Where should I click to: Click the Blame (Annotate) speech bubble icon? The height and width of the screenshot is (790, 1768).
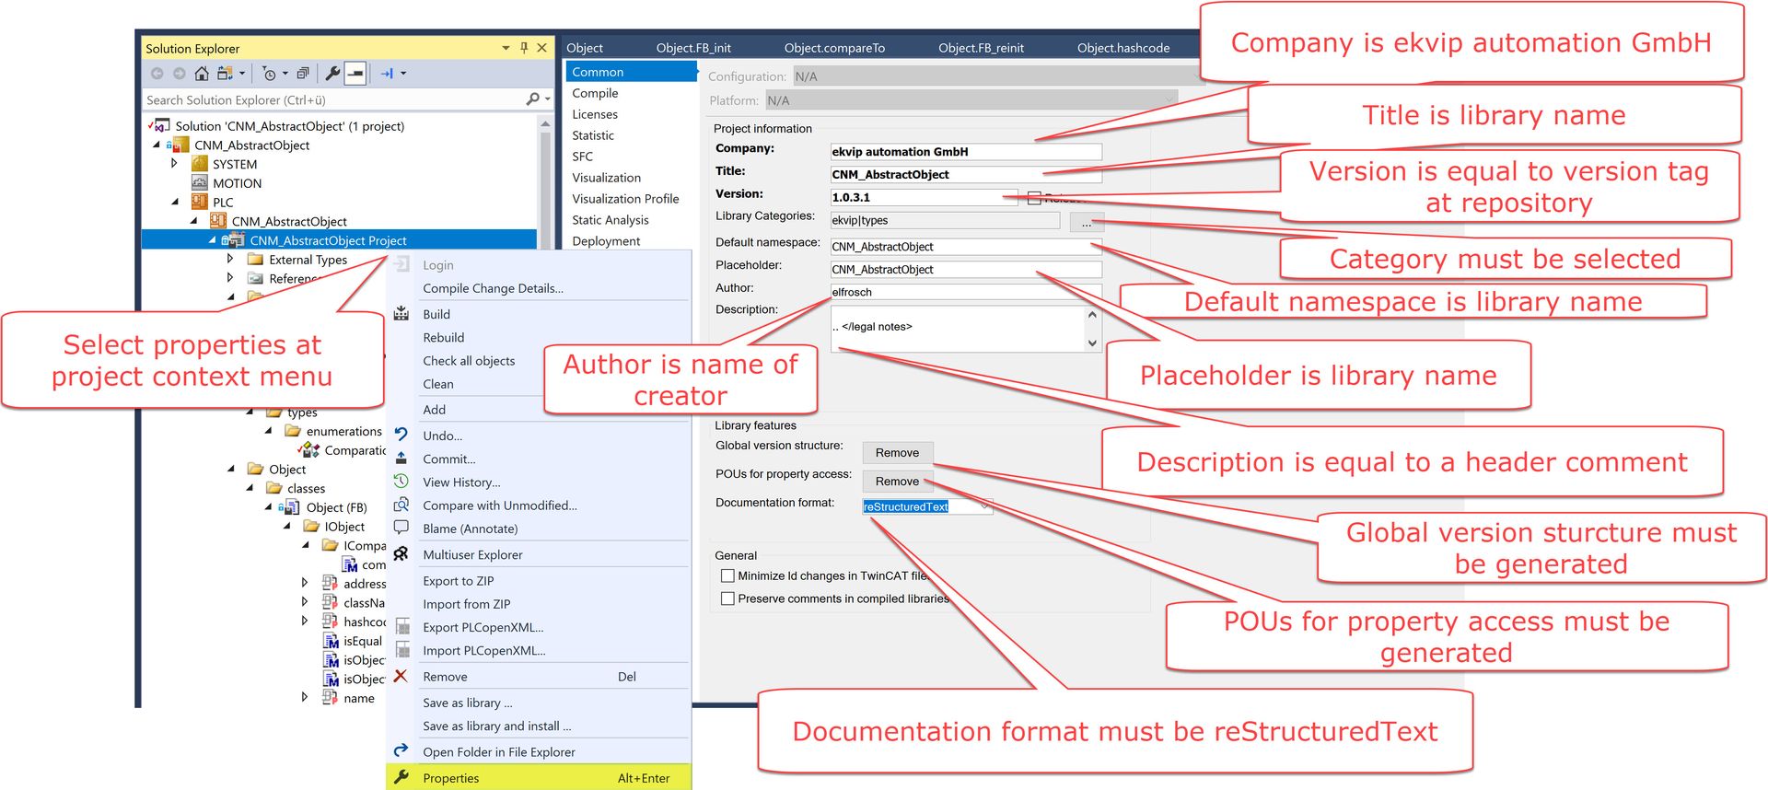click(401, 528)
